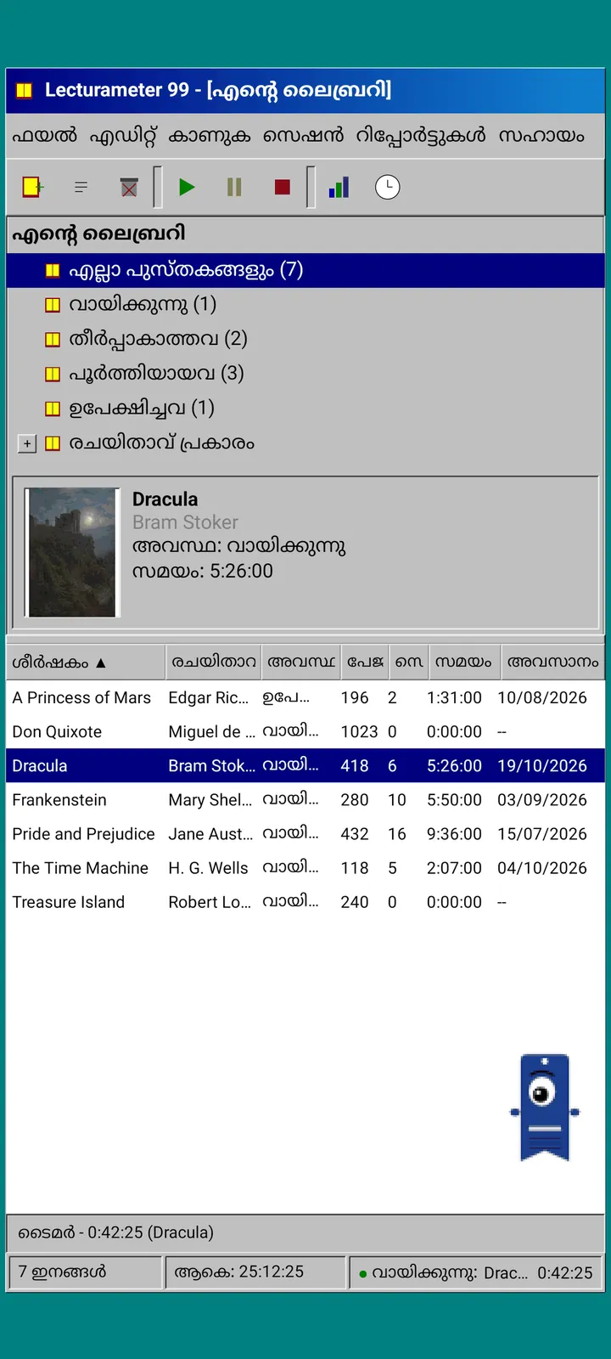Click the book icon beside ഉപേക്ഷിച്ചവ (1)
The width and height of the screenshot is (611, 1359).
[x=53, y=409]
